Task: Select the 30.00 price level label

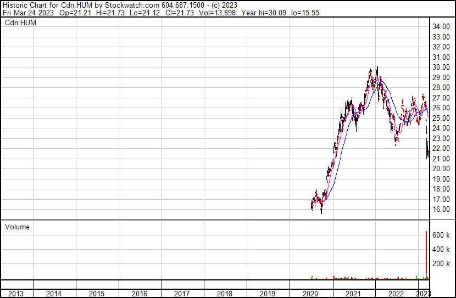Action: pos(442,68)
